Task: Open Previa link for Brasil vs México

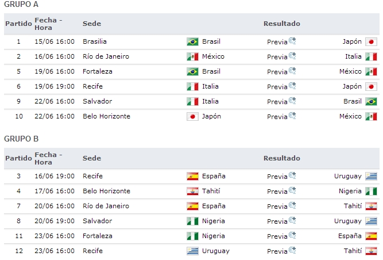Action: [x=277, y=72]
